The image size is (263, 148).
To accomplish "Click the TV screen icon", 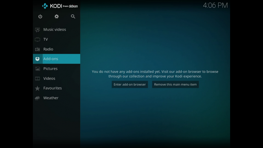I will [37, 40].
